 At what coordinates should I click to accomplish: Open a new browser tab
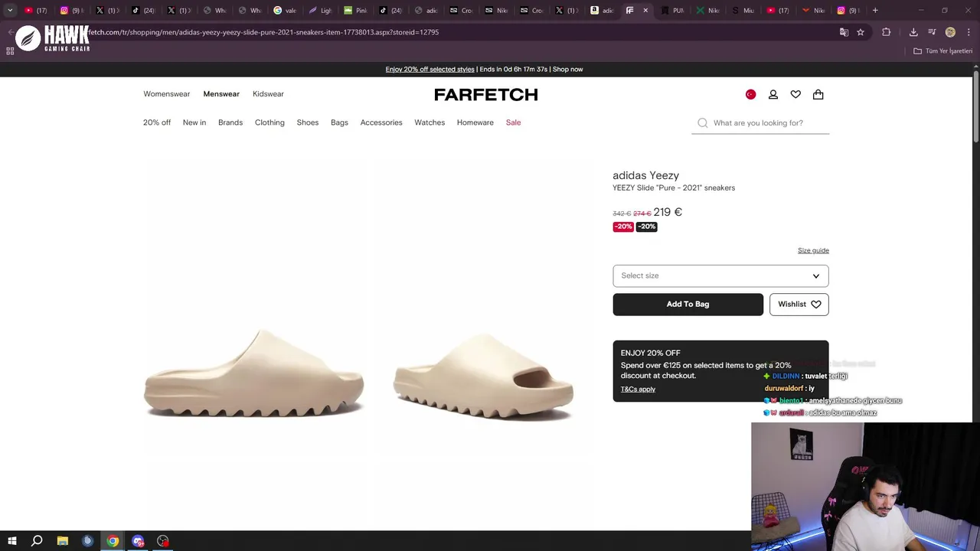(875, 10)
